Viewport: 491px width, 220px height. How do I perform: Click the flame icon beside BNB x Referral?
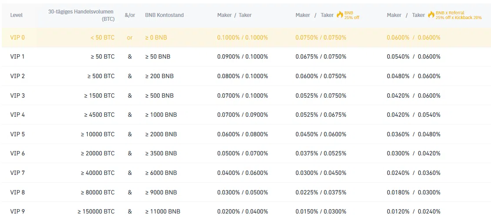click(x=431, y=15)
